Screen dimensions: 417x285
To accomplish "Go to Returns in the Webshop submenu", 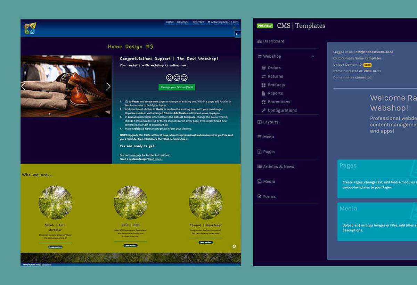I will 275,76.
